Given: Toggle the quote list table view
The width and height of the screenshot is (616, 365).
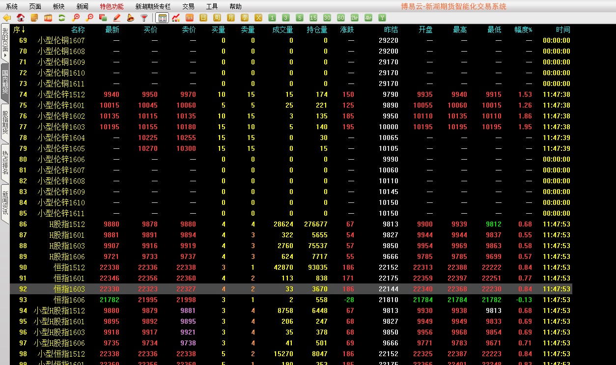Looking at the screenshot, I should tap(162, 18).
